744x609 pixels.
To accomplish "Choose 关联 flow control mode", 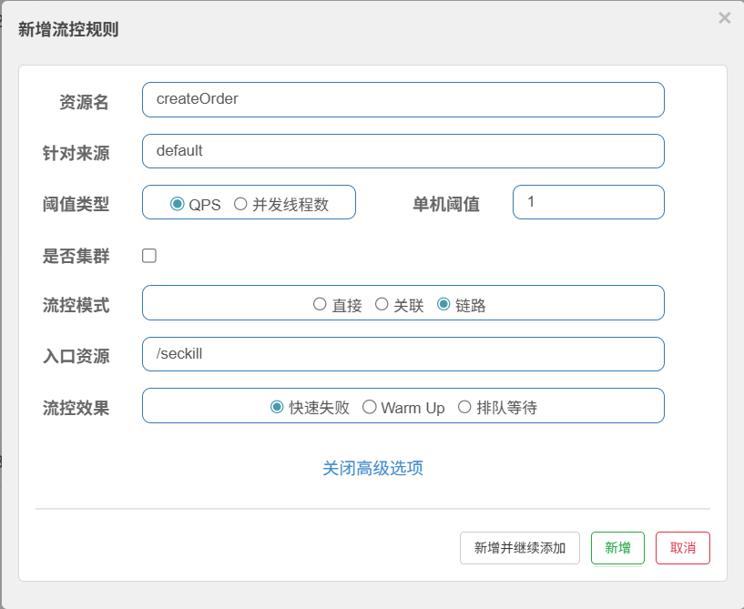I will 382,305.
